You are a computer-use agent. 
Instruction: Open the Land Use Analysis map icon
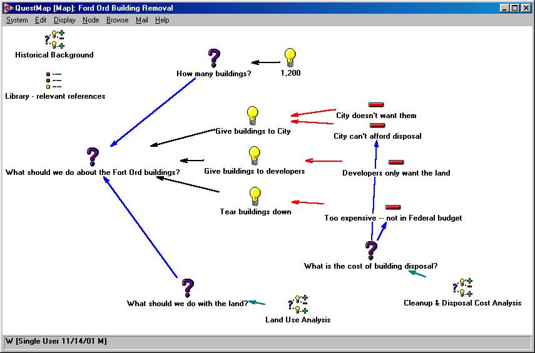tap(298, 304)
